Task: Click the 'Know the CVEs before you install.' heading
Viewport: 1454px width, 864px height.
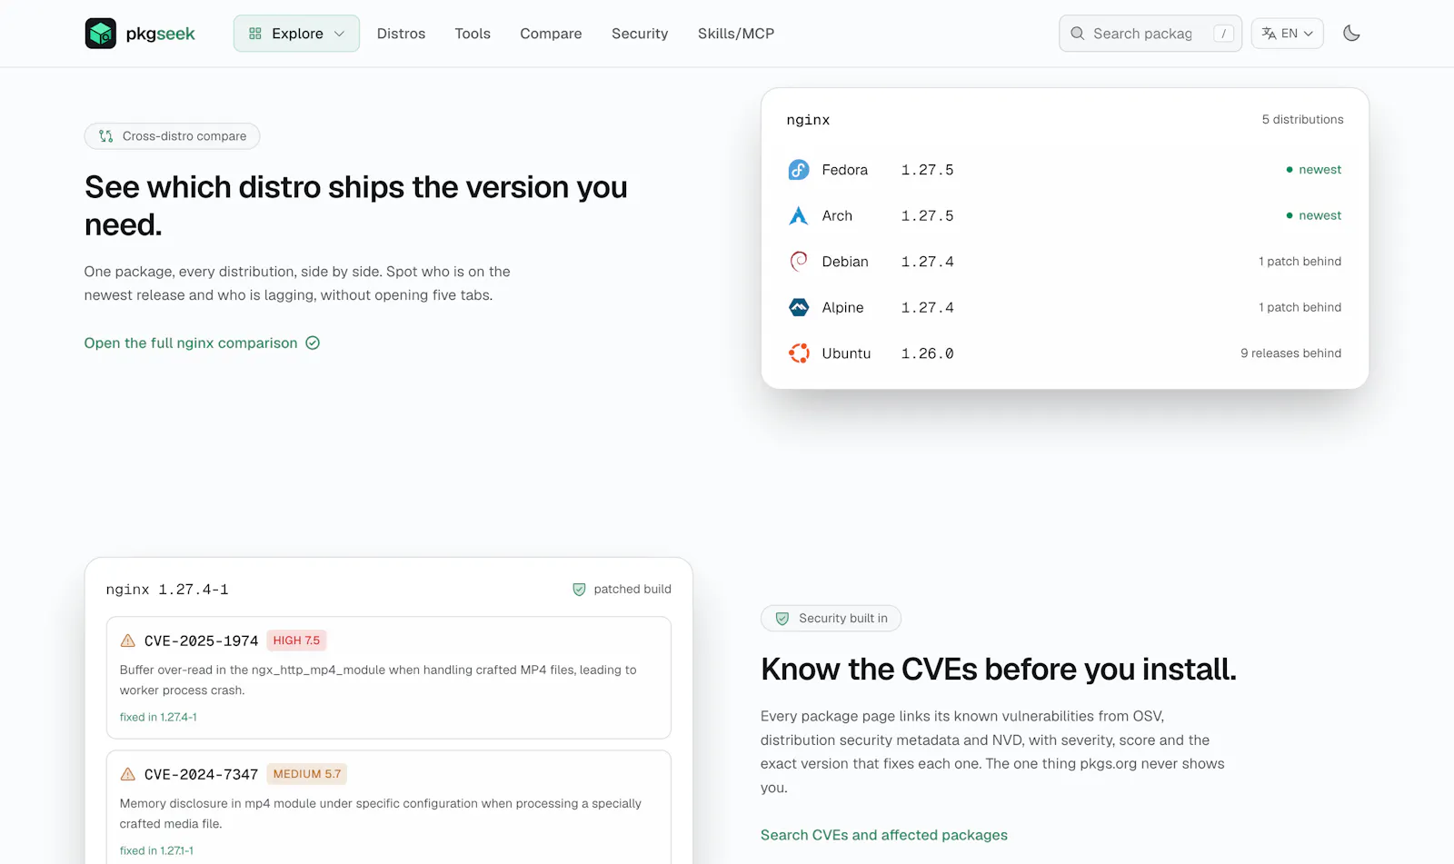Action: click(x=999, y=670)
